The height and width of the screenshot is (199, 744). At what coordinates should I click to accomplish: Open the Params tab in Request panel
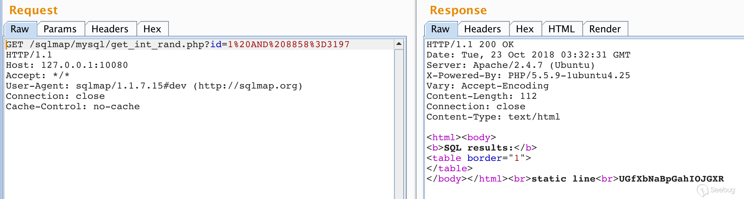[60, 29]
